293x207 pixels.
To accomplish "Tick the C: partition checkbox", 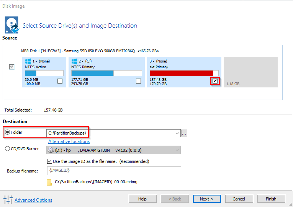I will coord(139,81).
